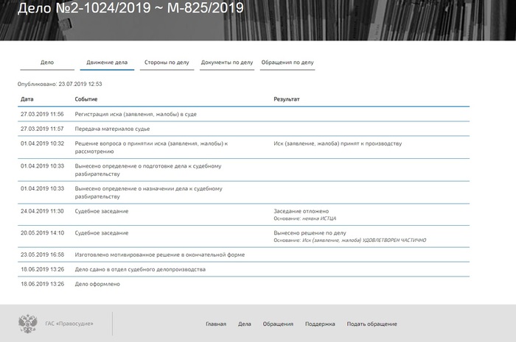Viewport: 516px width, 342px height.
Task: Click the Главная footer link
Action: (x=216, y=324)
